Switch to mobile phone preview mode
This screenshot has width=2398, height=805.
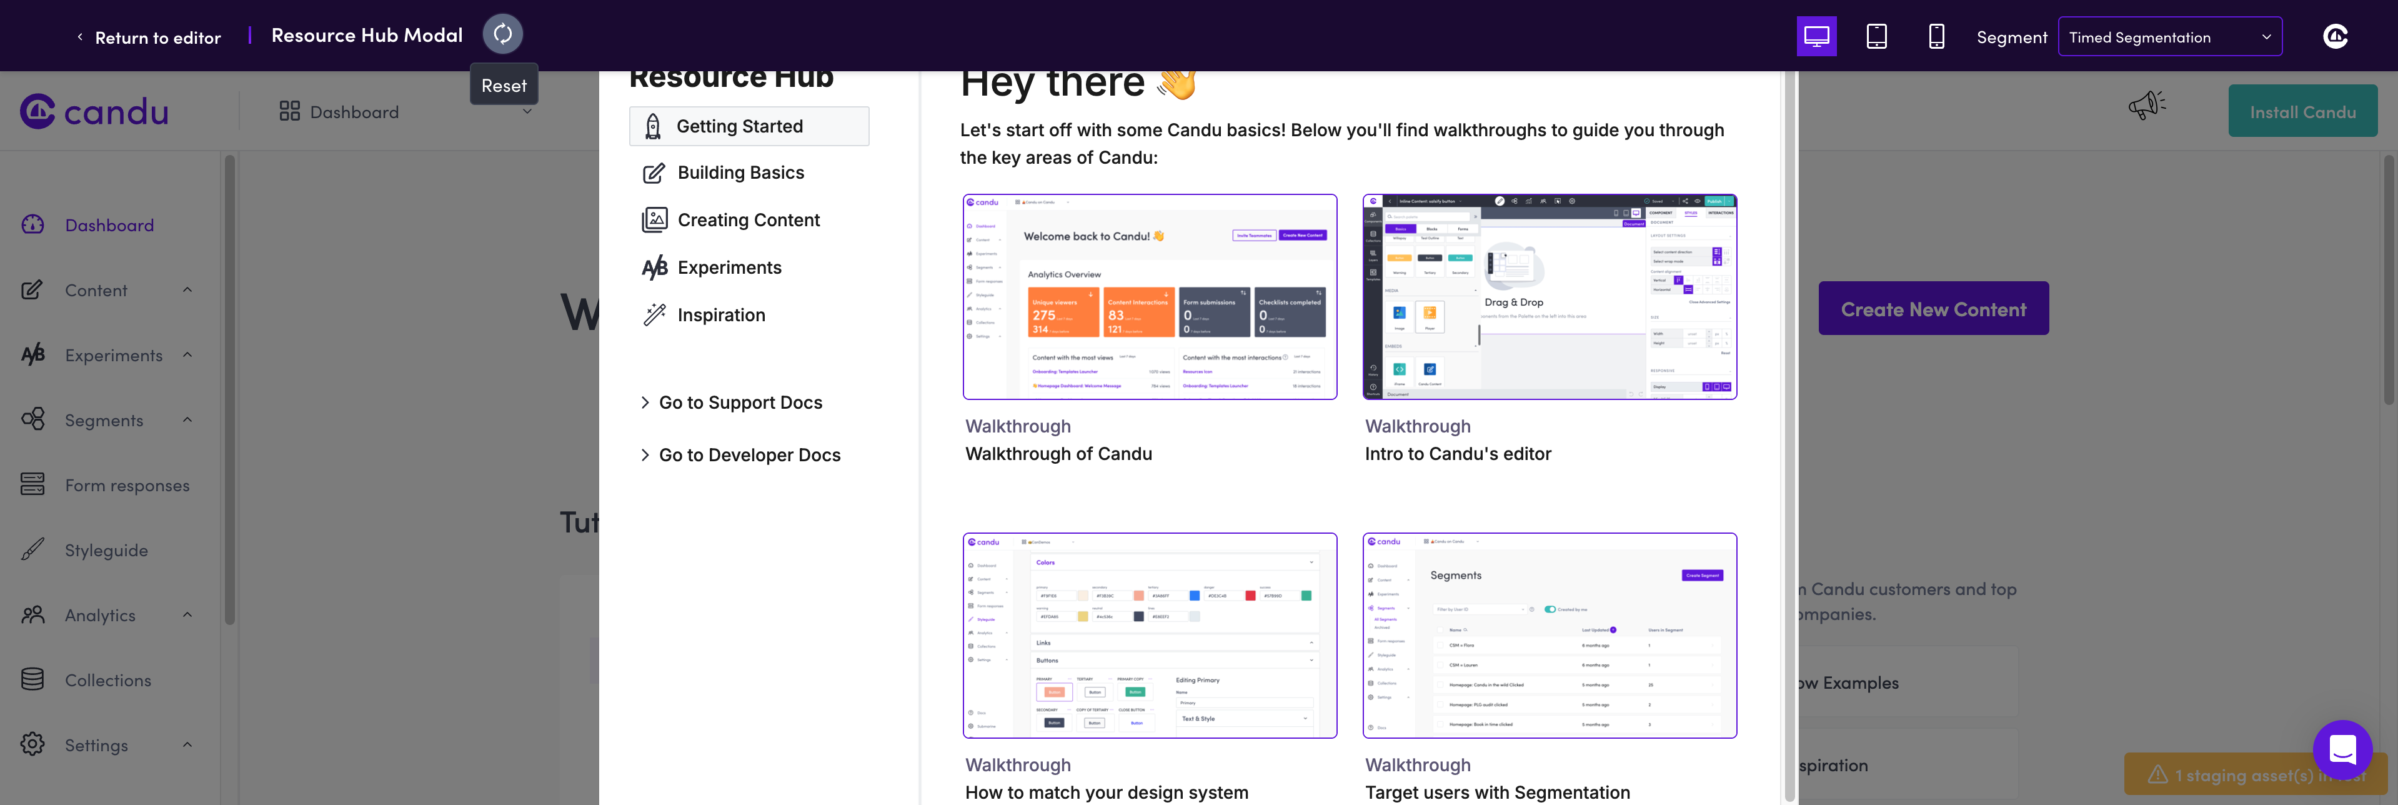pyautogui.click(x=1936, y=36)
